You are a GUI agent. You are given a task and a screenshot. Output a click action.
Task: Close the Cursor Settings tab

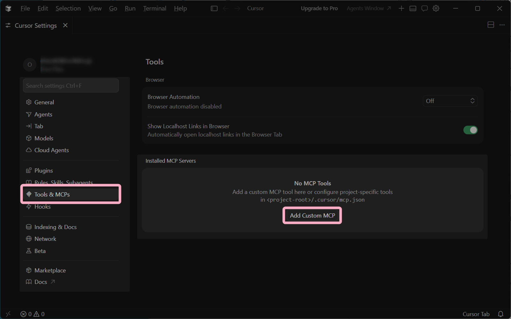pyautogui.click(x=65, y=25)
